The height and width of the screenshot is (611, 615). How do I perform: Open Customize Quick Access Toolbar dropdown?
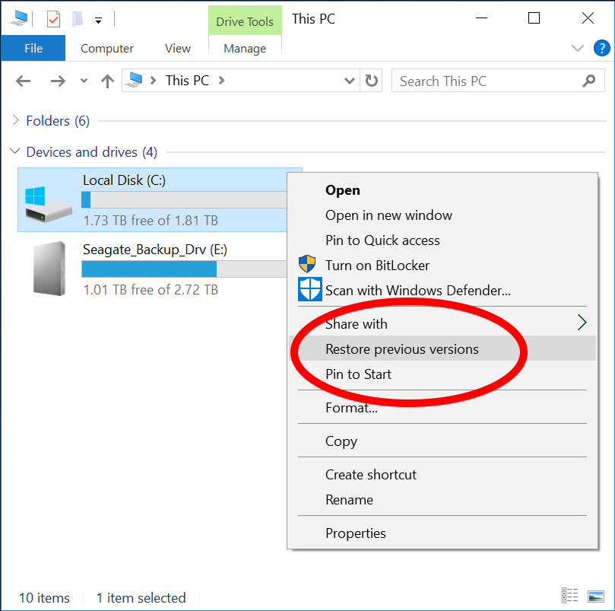[99, 20]
